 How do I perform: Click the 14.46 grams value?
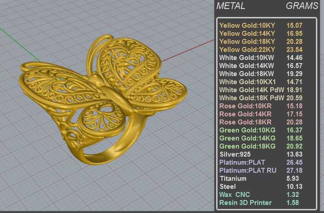pos(294,58)
